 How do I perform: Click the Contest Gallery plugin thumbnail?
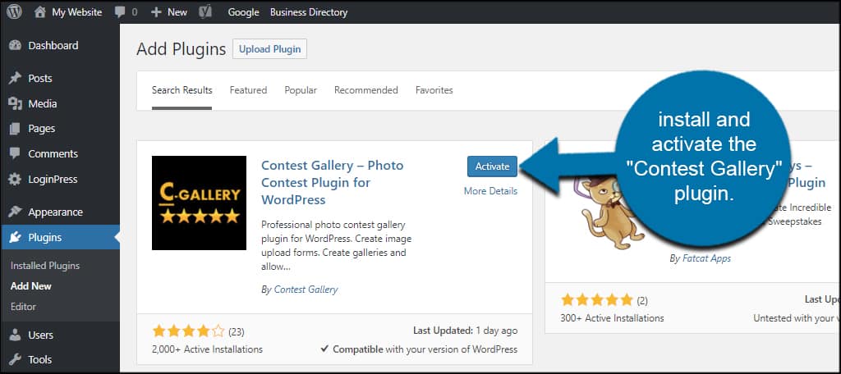(199, 203)
